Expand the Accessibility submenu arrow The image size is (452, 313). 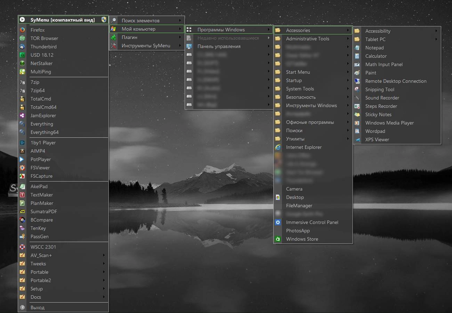pyautogui.click(x=436, y=31)
